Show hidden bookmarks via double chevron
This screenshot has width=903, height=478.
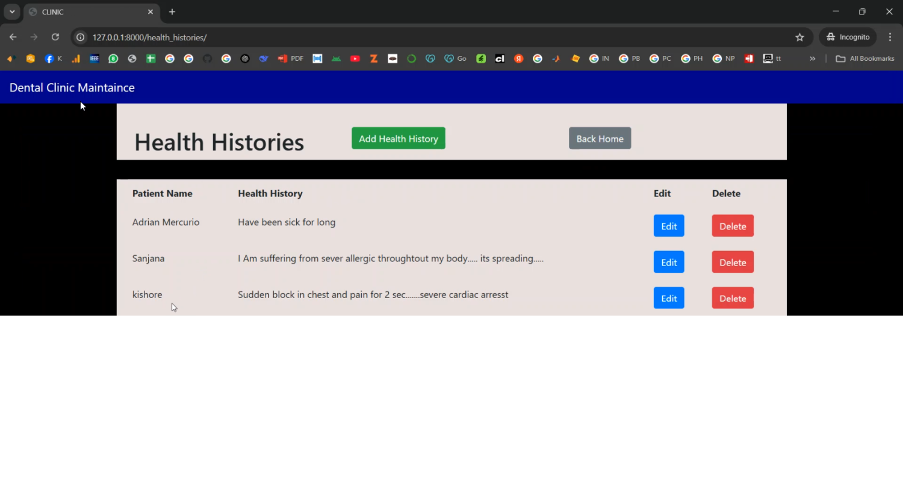point(812,59)
